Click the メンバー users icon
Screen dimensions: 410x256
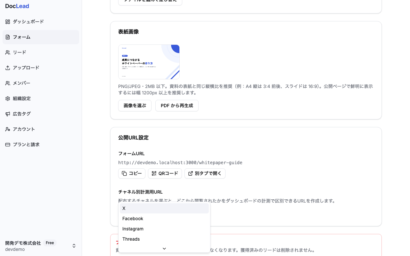[8, 83]
